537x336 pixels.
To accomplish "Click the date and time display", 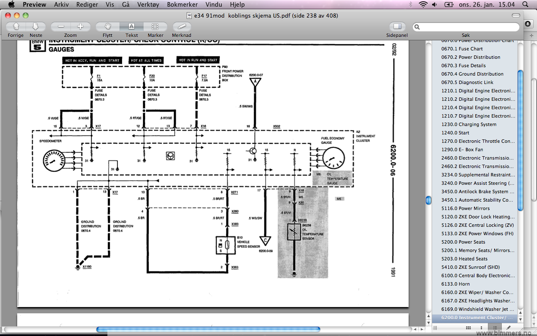I will [487, 4].
